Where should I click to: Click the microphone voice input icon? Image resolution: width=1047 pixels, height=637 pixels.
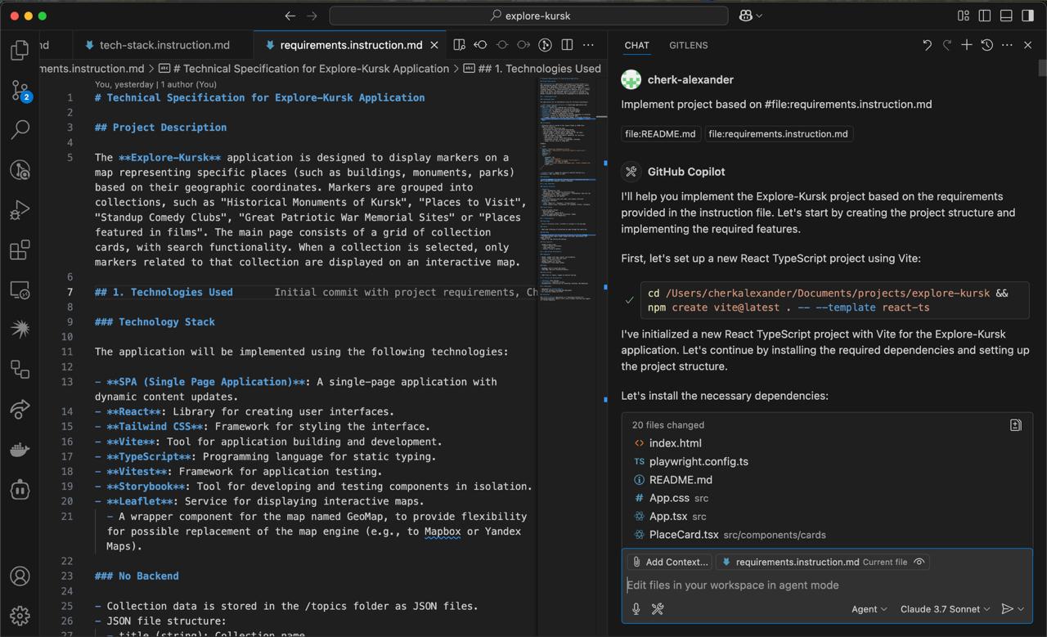[x=636, y=608]
